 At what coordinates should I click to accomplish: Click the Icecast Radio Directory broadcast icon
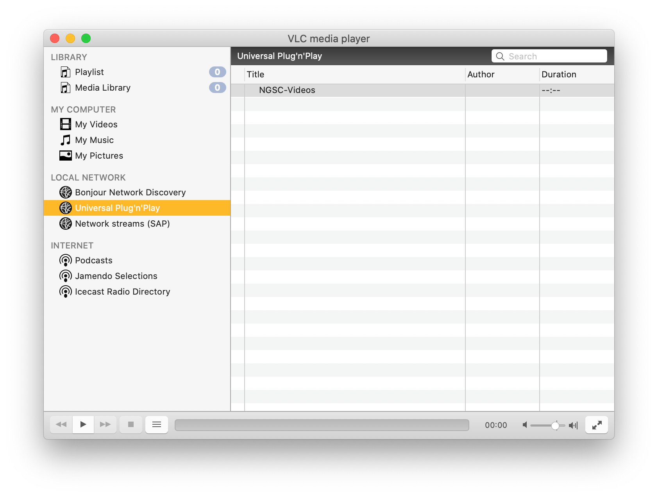click(65, 291)
